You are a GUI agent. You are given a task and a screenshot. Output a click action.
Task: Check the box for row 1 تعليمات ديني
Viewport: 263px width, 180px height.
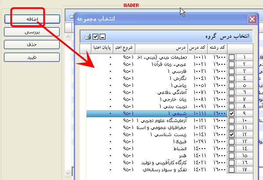(x=232, y=57)
